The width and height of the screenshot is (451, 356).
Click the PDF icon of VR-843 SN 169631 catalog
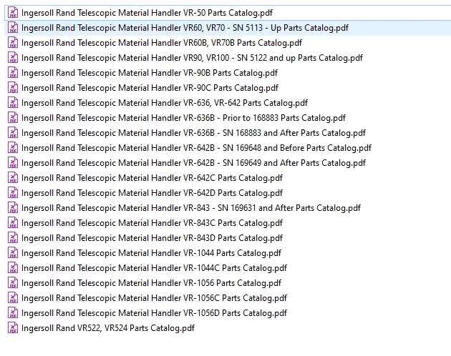(13, 208)
